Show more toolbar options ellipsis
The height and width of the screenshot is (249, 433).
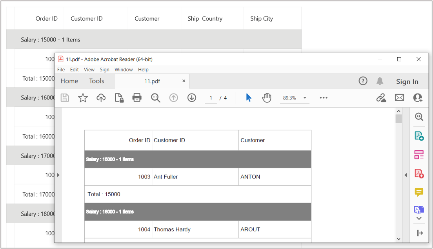323,98
